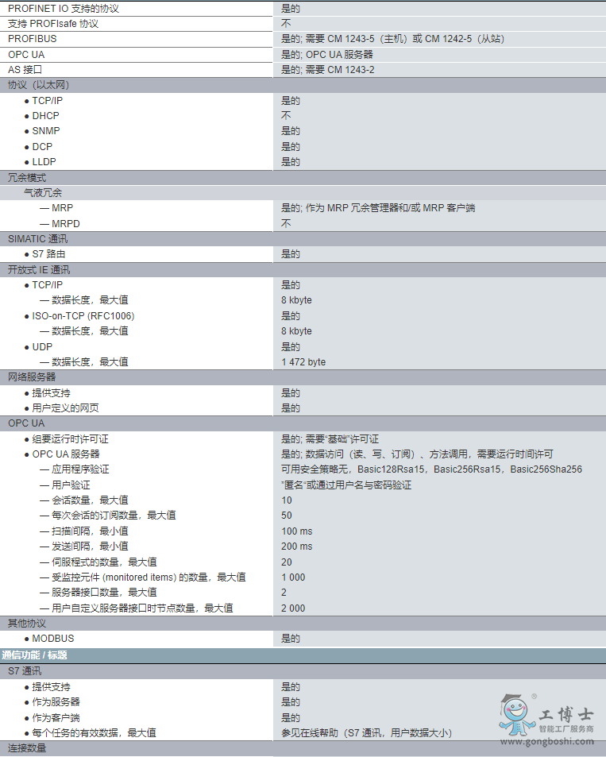Click the '— 用户验证' row label

64,485
